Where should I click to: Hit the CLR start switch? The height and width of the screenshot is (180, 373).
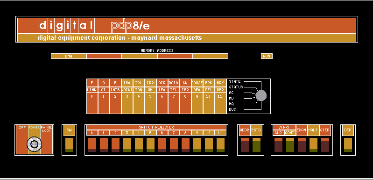tap(278, 145)
